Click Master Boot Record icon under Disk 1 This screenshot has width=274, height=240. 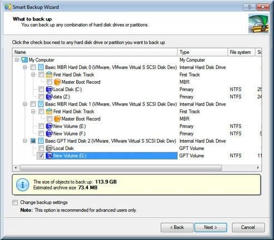(x=57, y=119)
